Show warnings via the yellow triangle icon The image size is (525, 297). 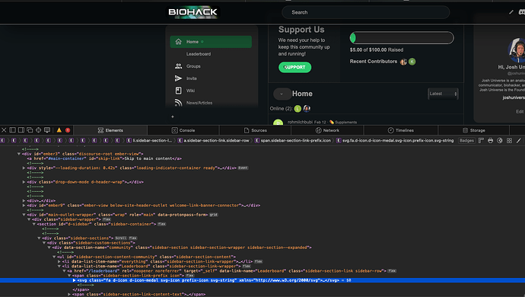[59, 130]
